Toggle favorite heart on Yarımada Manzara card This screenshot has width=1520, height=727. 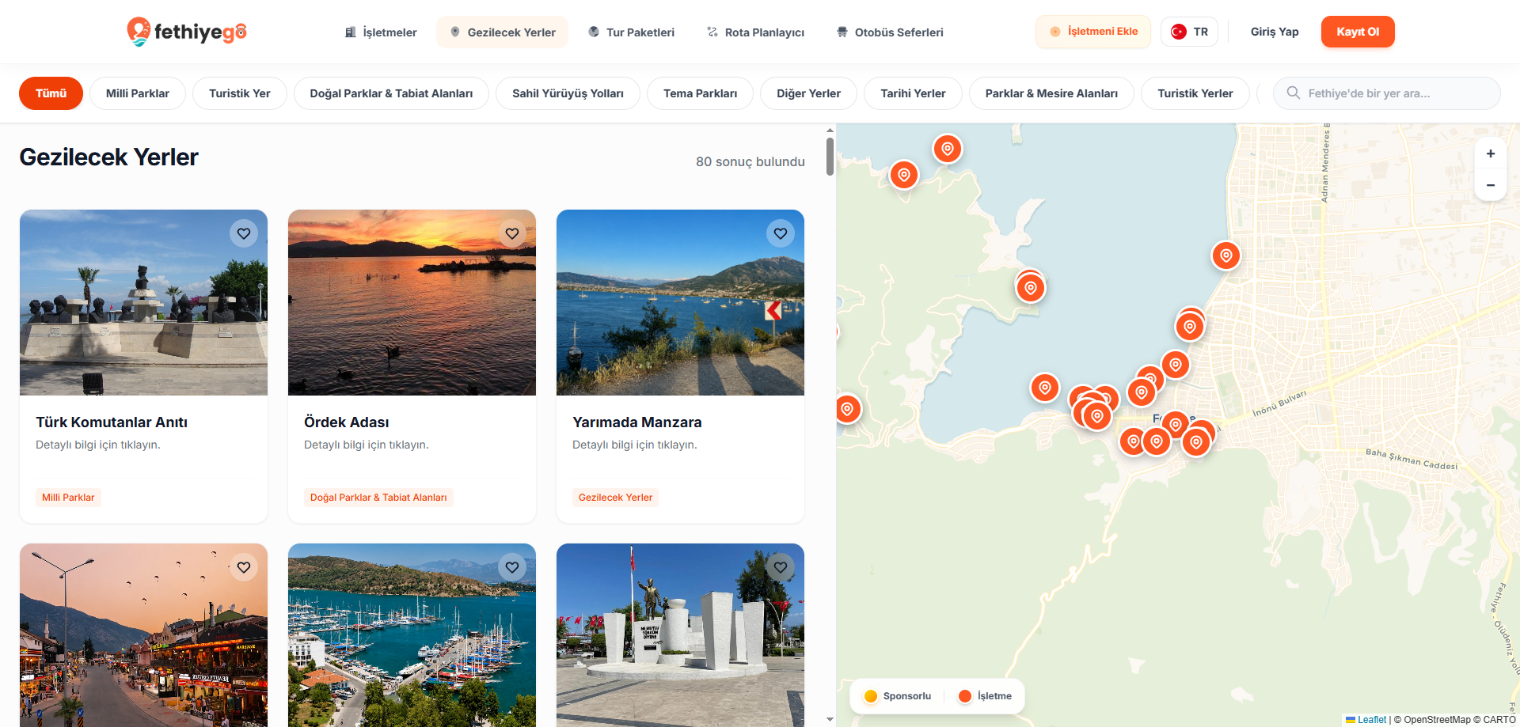781,233
